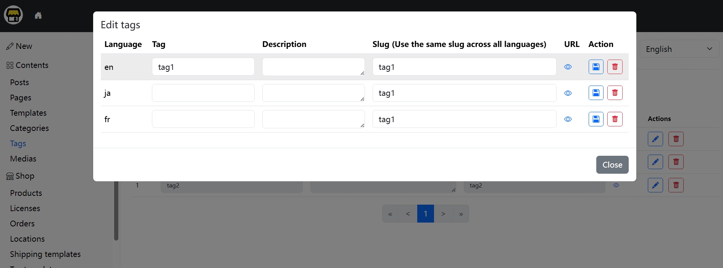View URL for en tag via eye icon

click(x=568, y=67)
